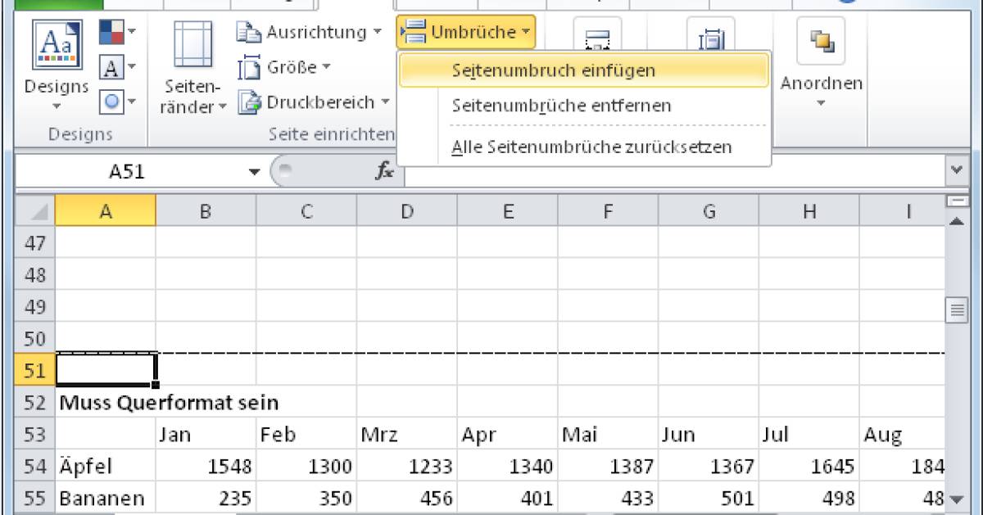
Task: Choose Alle Seitenumbrüche zurücksetzen
Action: 583,147
